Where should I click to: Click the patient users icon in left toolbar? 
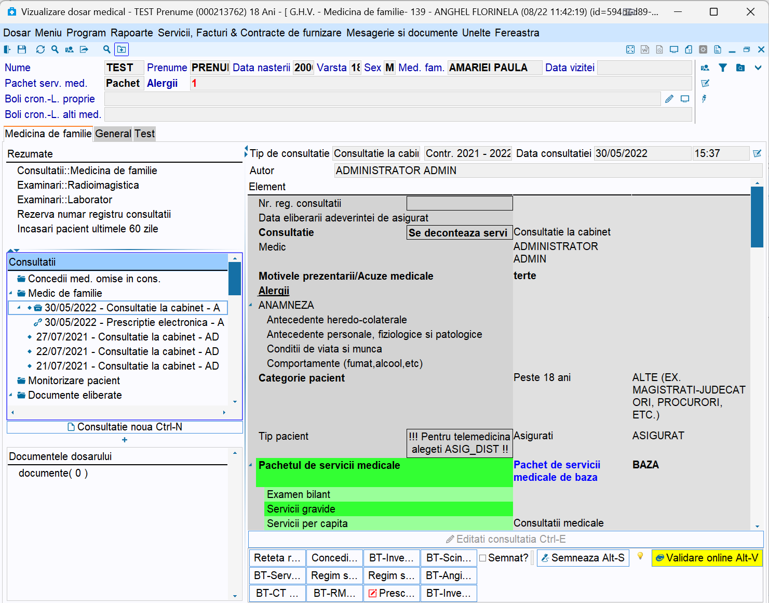pos(69,49)
